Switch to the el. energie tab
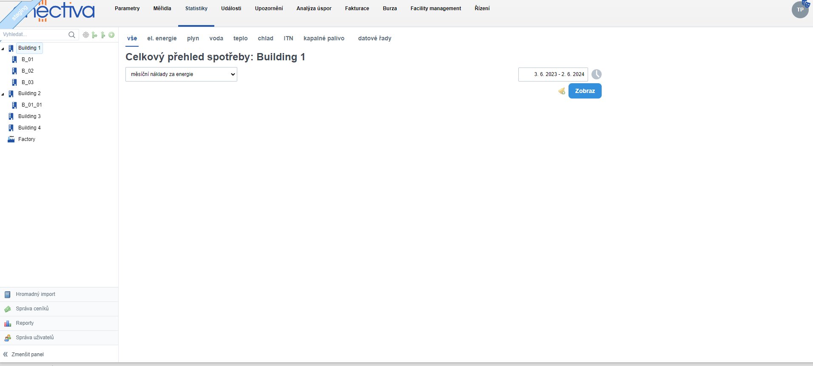 (x=162, y=38)
